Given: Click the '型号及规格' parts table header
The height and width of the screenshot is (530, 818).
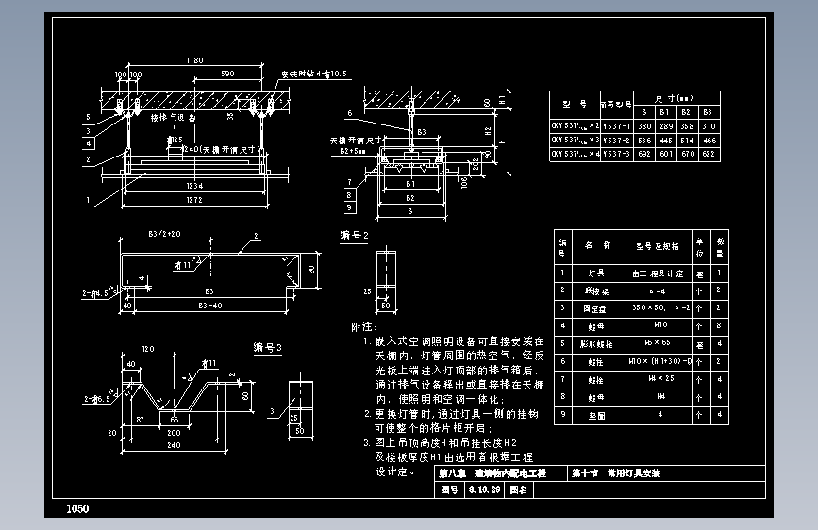Looking at the screenshot, I should [658, 246].
